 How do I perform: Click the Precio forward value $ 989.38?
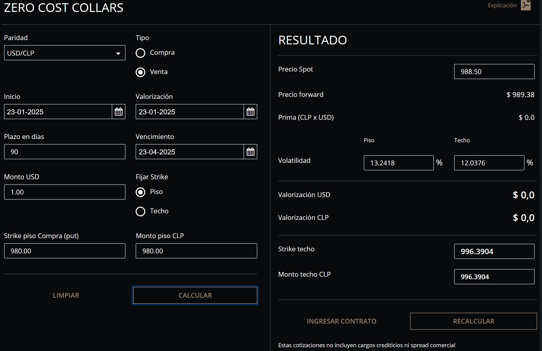pos(520,95)
